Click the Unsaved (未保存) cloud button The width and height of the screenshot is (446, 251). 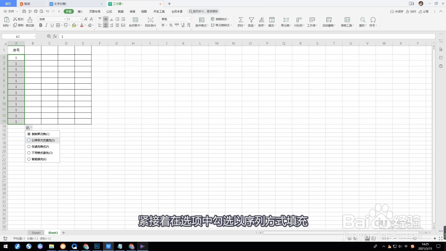[397, 11]
